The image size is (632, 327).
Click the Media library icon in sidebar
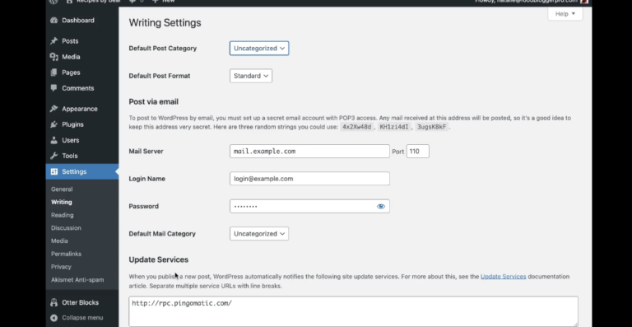[x=54, y=57]
